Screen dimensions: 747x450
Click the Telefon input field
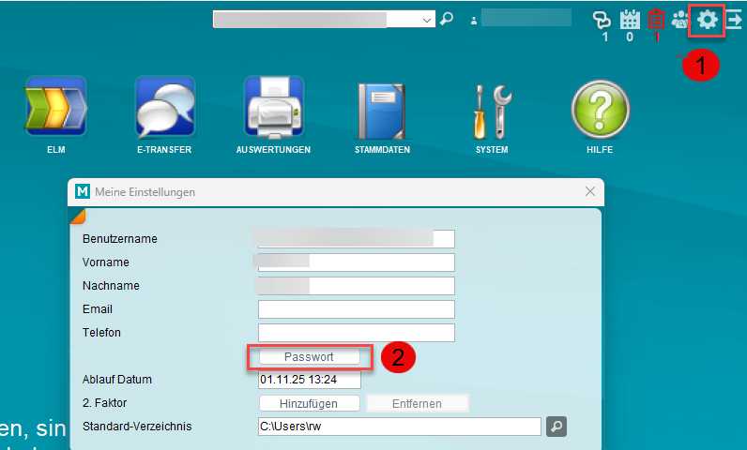click(x=356, y=333)
